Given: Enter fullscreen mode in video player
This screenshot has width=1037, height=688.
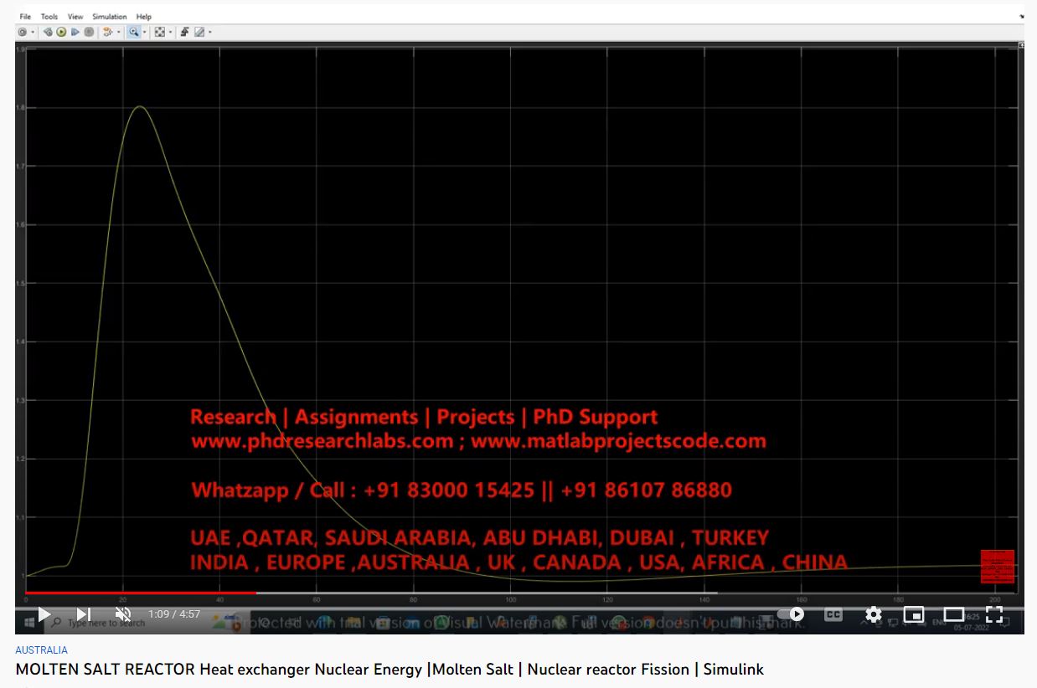Looking at the screenshot, I should 994,614.
